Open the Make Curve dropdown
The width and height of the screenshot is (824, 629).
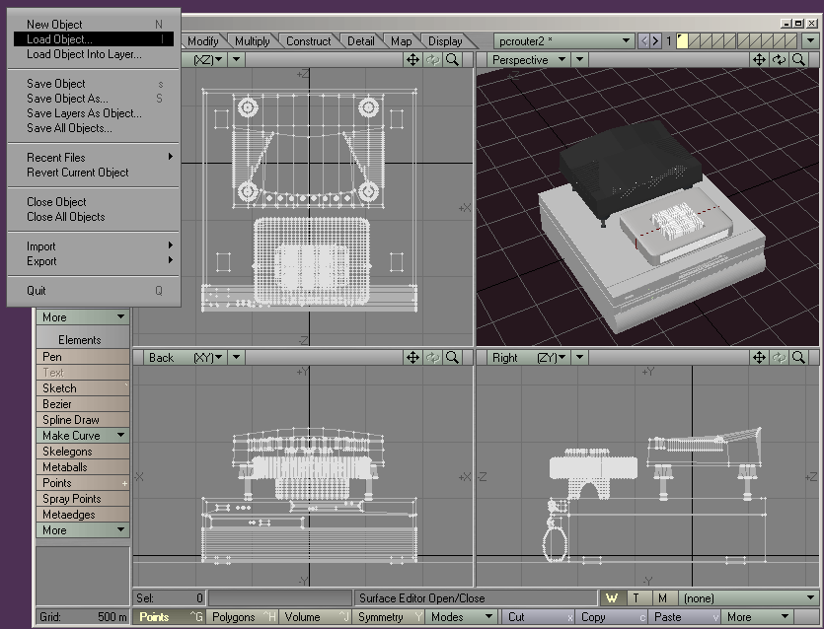[x=82, y=435]
